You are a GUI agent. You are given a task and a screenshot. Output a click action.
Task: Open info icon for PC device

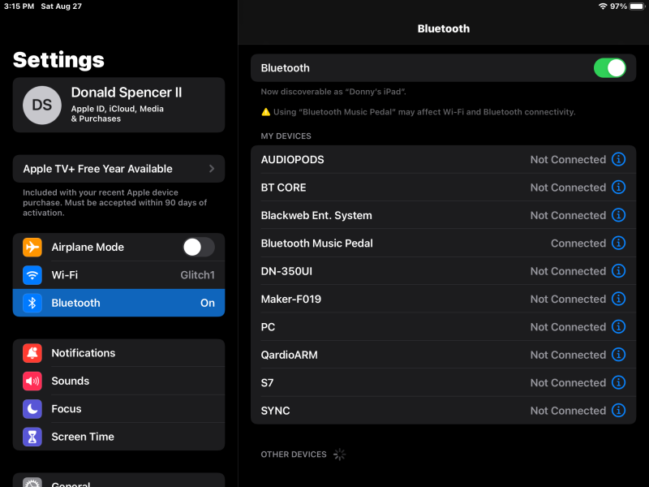click(618, 327)
